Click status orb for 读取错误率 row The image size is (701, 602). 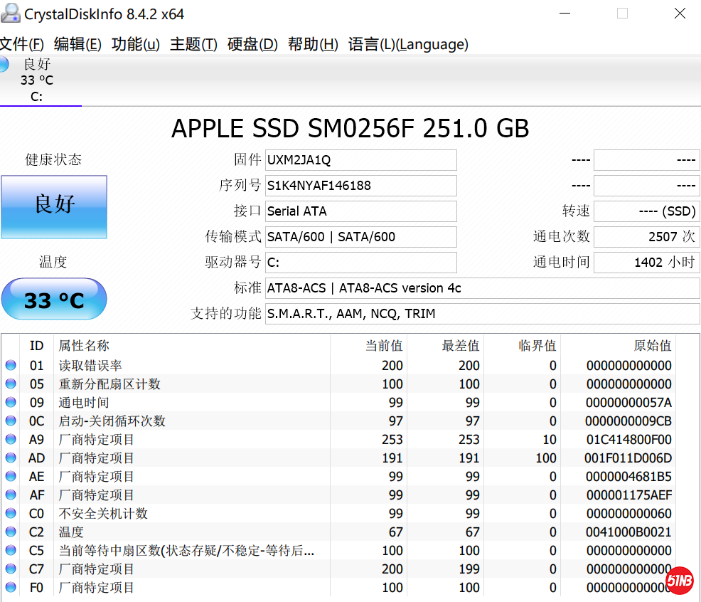tap(11, 366)
